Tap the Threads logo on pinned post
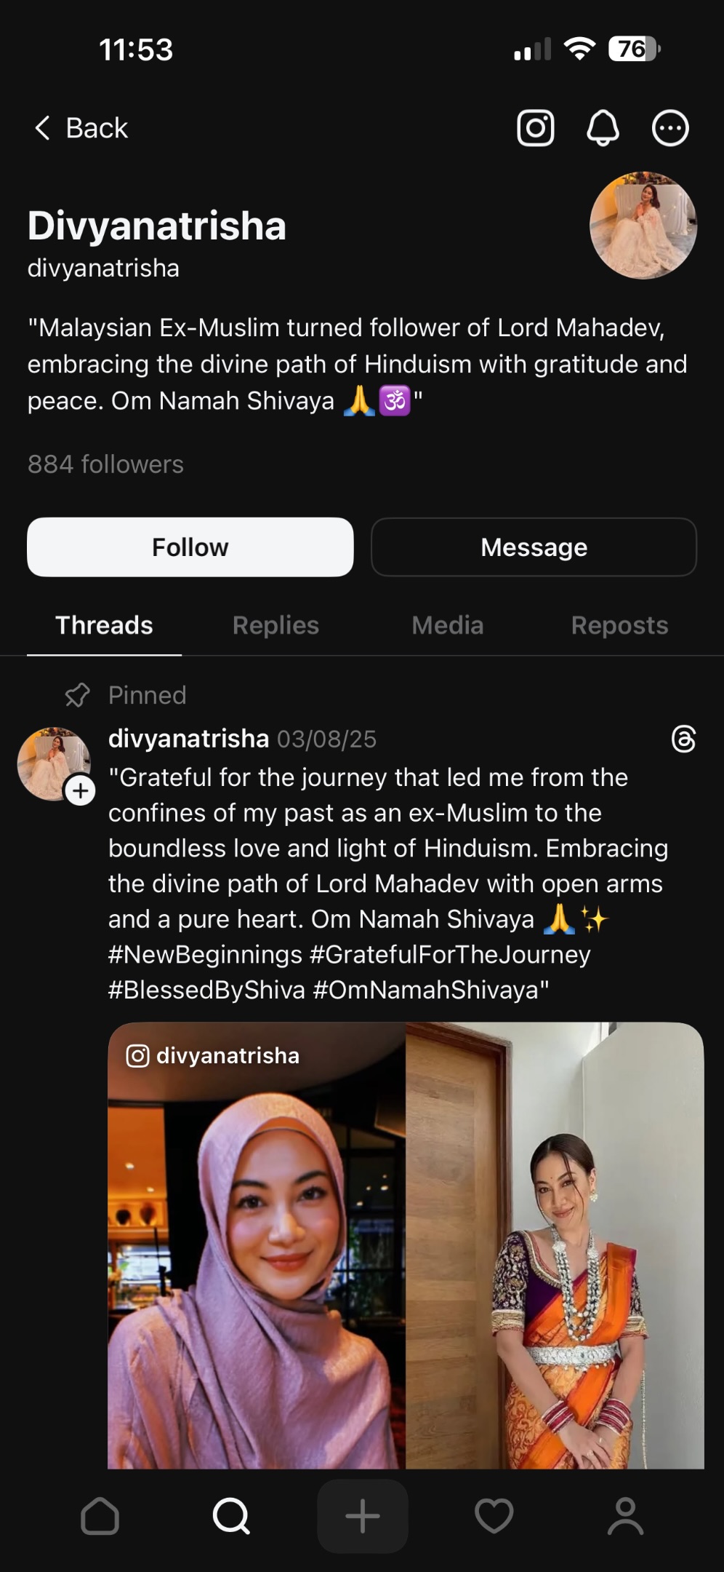724x1572 pixels. pyautogui.click(x=683, y=739)
